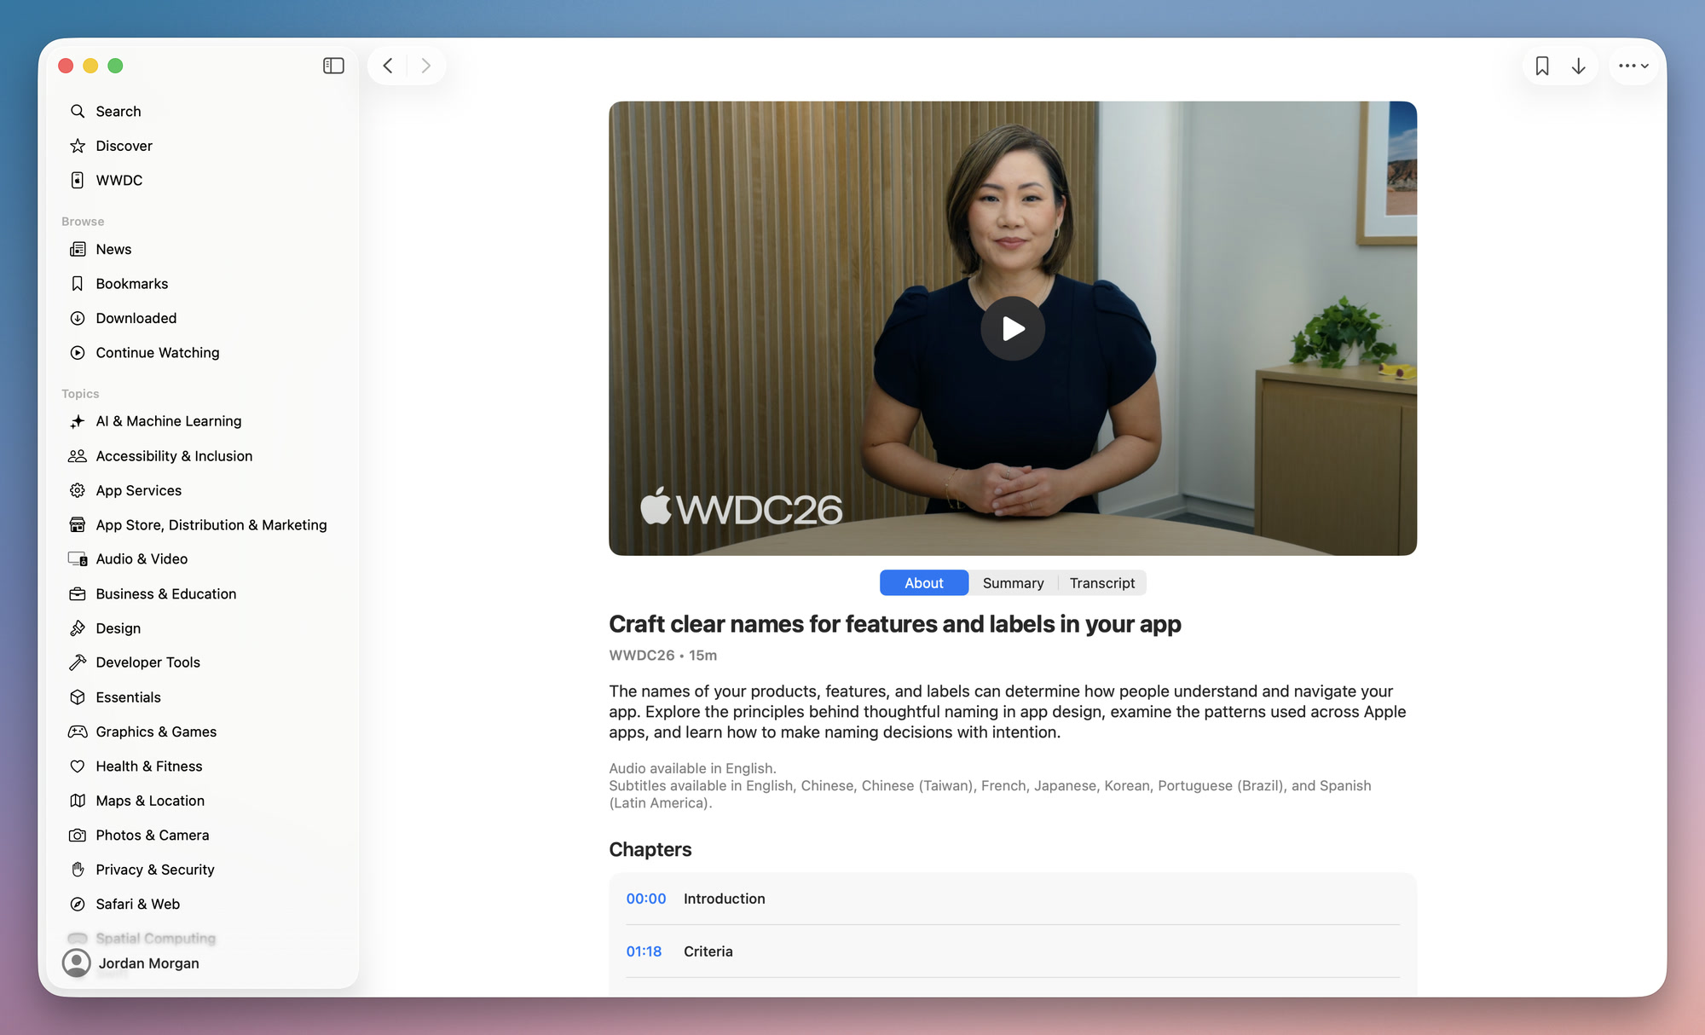Click the Maps & Location map icon
The height and width of the screenshot is (1035, 1705).
[78, 801]
